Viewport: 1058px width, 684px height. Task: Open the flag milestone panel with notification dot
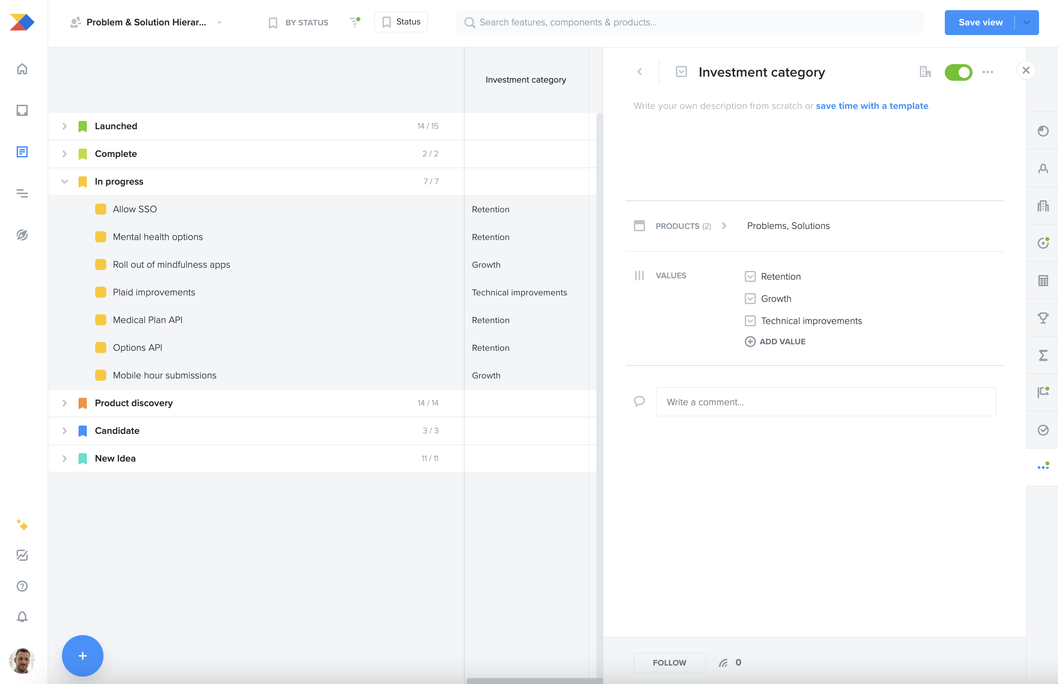[1043, 393]
